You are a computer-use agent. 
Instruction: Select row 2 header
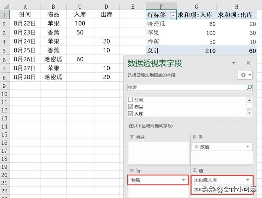point(5,24)
